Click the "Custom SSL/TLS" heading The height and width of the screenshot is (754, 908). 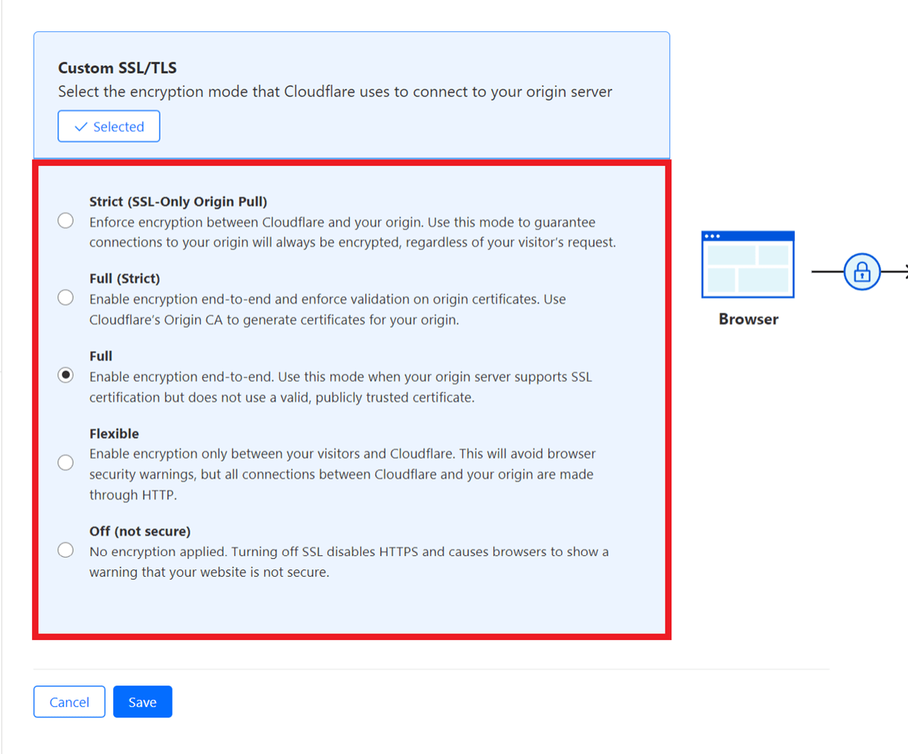click(x=118, y=68)
